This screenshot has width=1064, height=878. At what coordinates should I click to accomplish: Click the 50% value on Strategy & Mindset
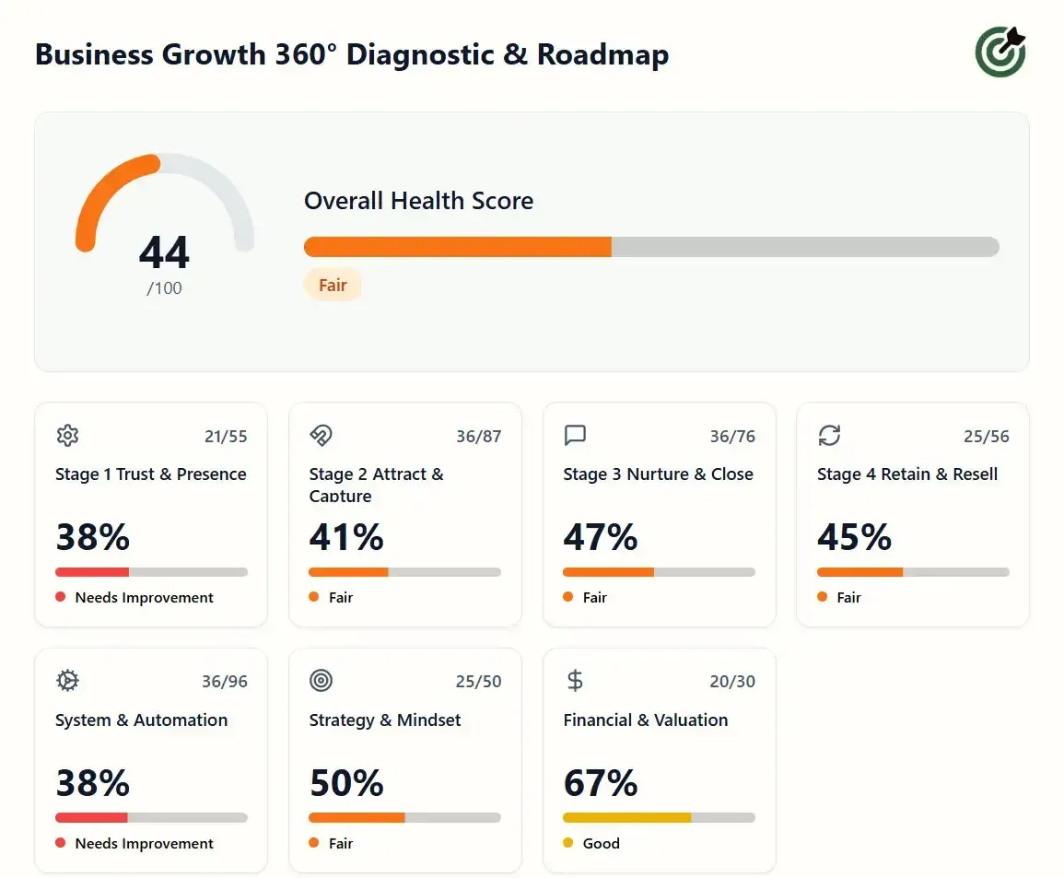point(346,783)
